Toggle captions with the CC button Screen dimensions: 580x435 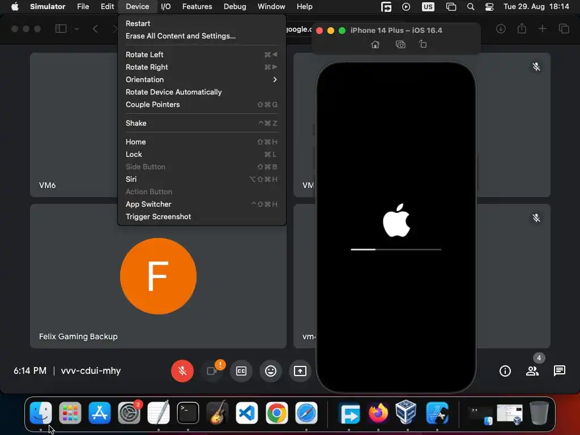point(241,370)
